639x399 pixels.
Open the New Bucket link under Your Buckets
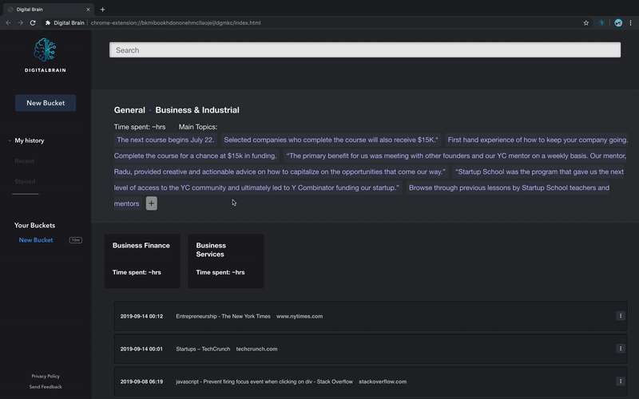pos(36,240)
